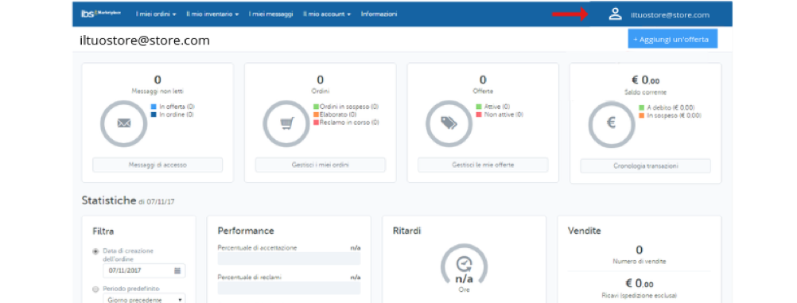Screen dimensions: 797x303
Task: Open the user profile icon
Action: (x=615, y=14)
